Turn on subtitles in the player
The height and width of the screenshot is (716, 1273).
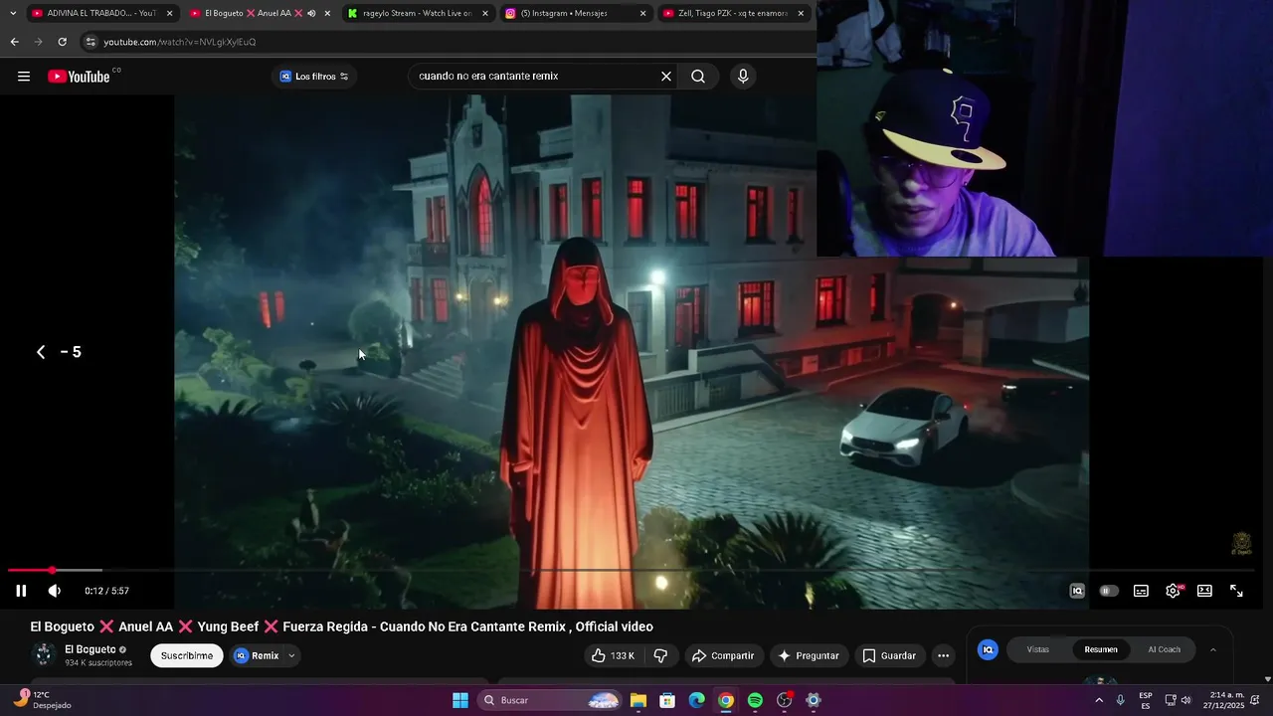pos(1141,591)
